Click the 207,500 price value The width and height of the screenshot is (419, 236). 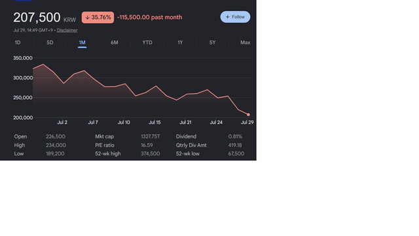click(37, 18)
